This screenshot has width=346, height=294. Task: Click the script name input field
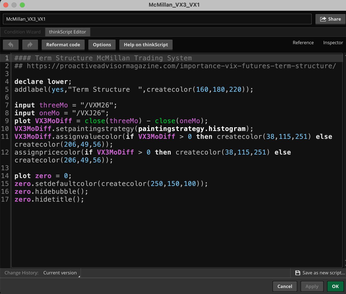(x=157, y=19)
